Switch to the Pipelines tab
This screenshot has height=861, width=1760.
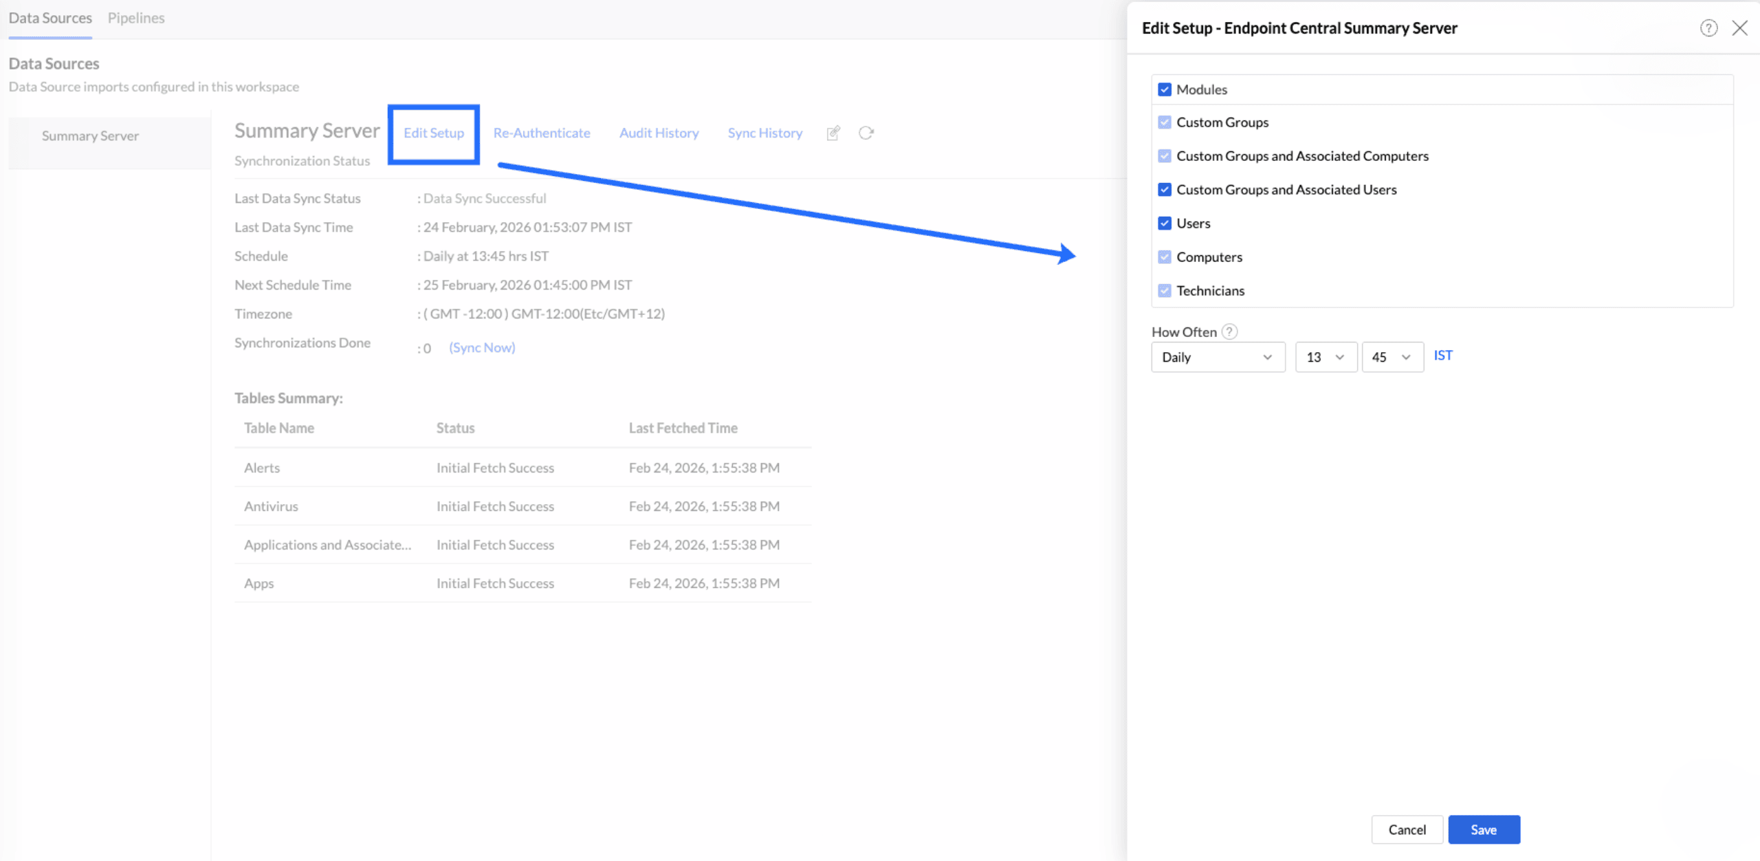136,18
